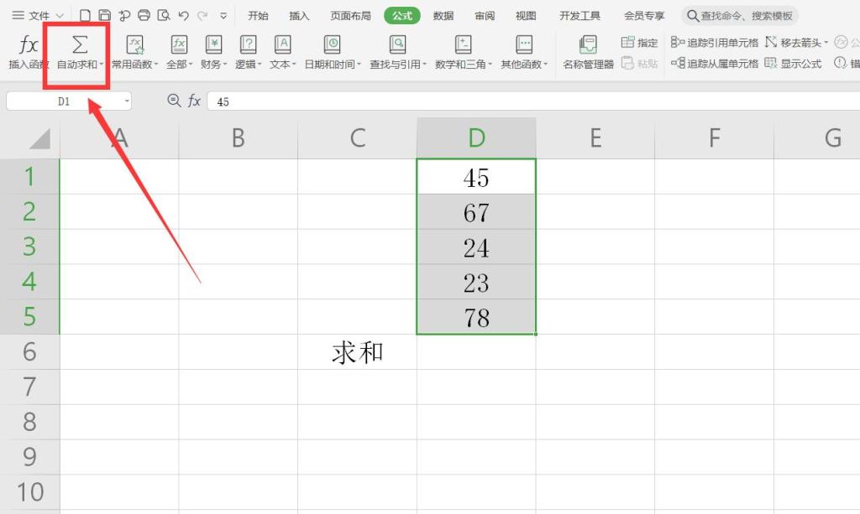Select column E header

(595, 138)
